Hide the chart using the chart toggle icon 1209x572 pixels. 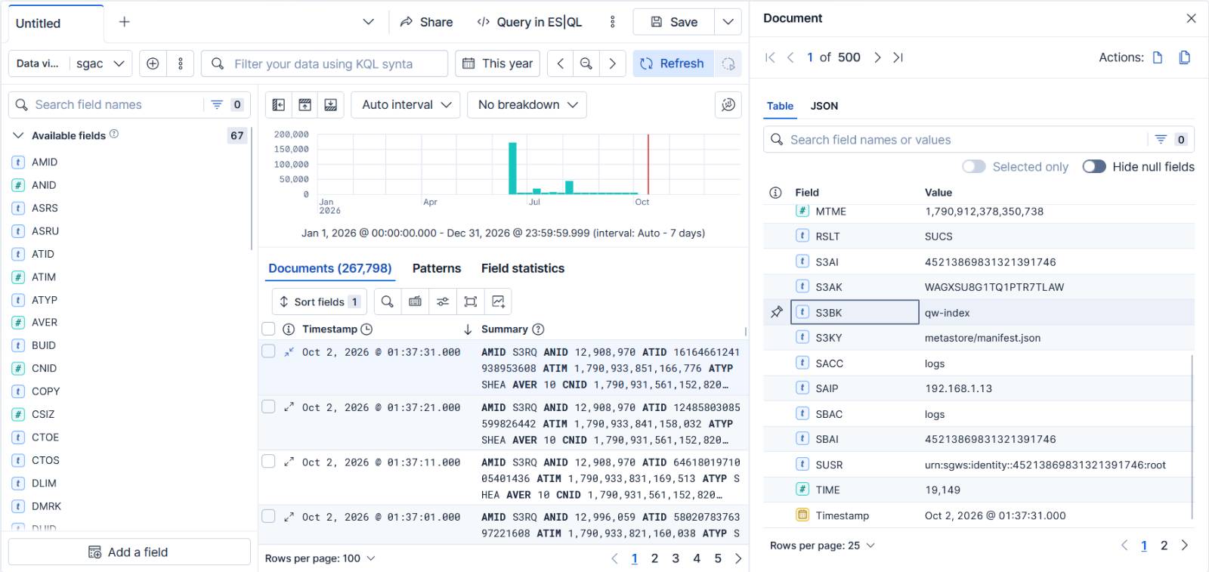(305, 105)
